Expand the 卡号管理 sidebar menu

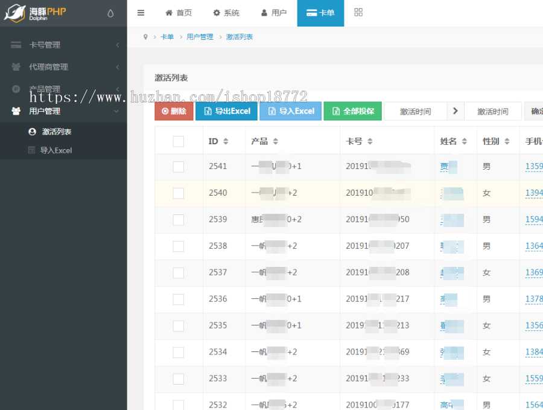[x=63, y=45]
